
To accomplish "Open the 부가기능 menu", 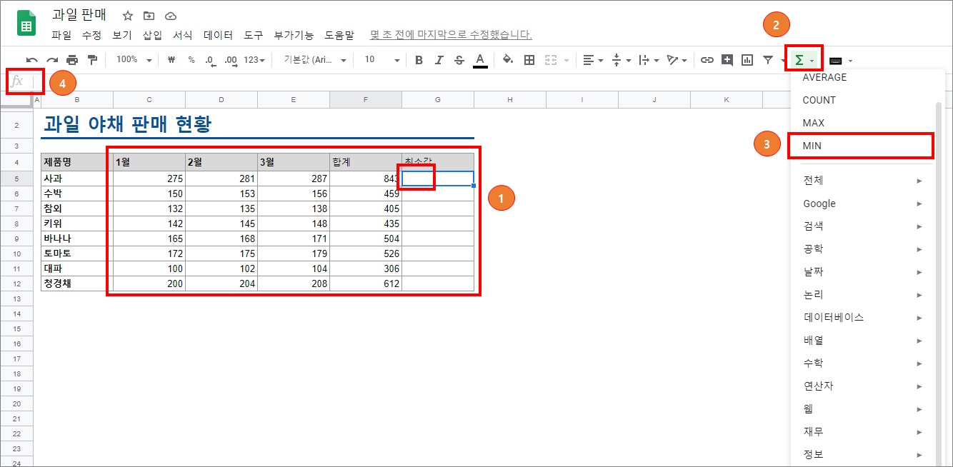I will (x=294, y=35).
